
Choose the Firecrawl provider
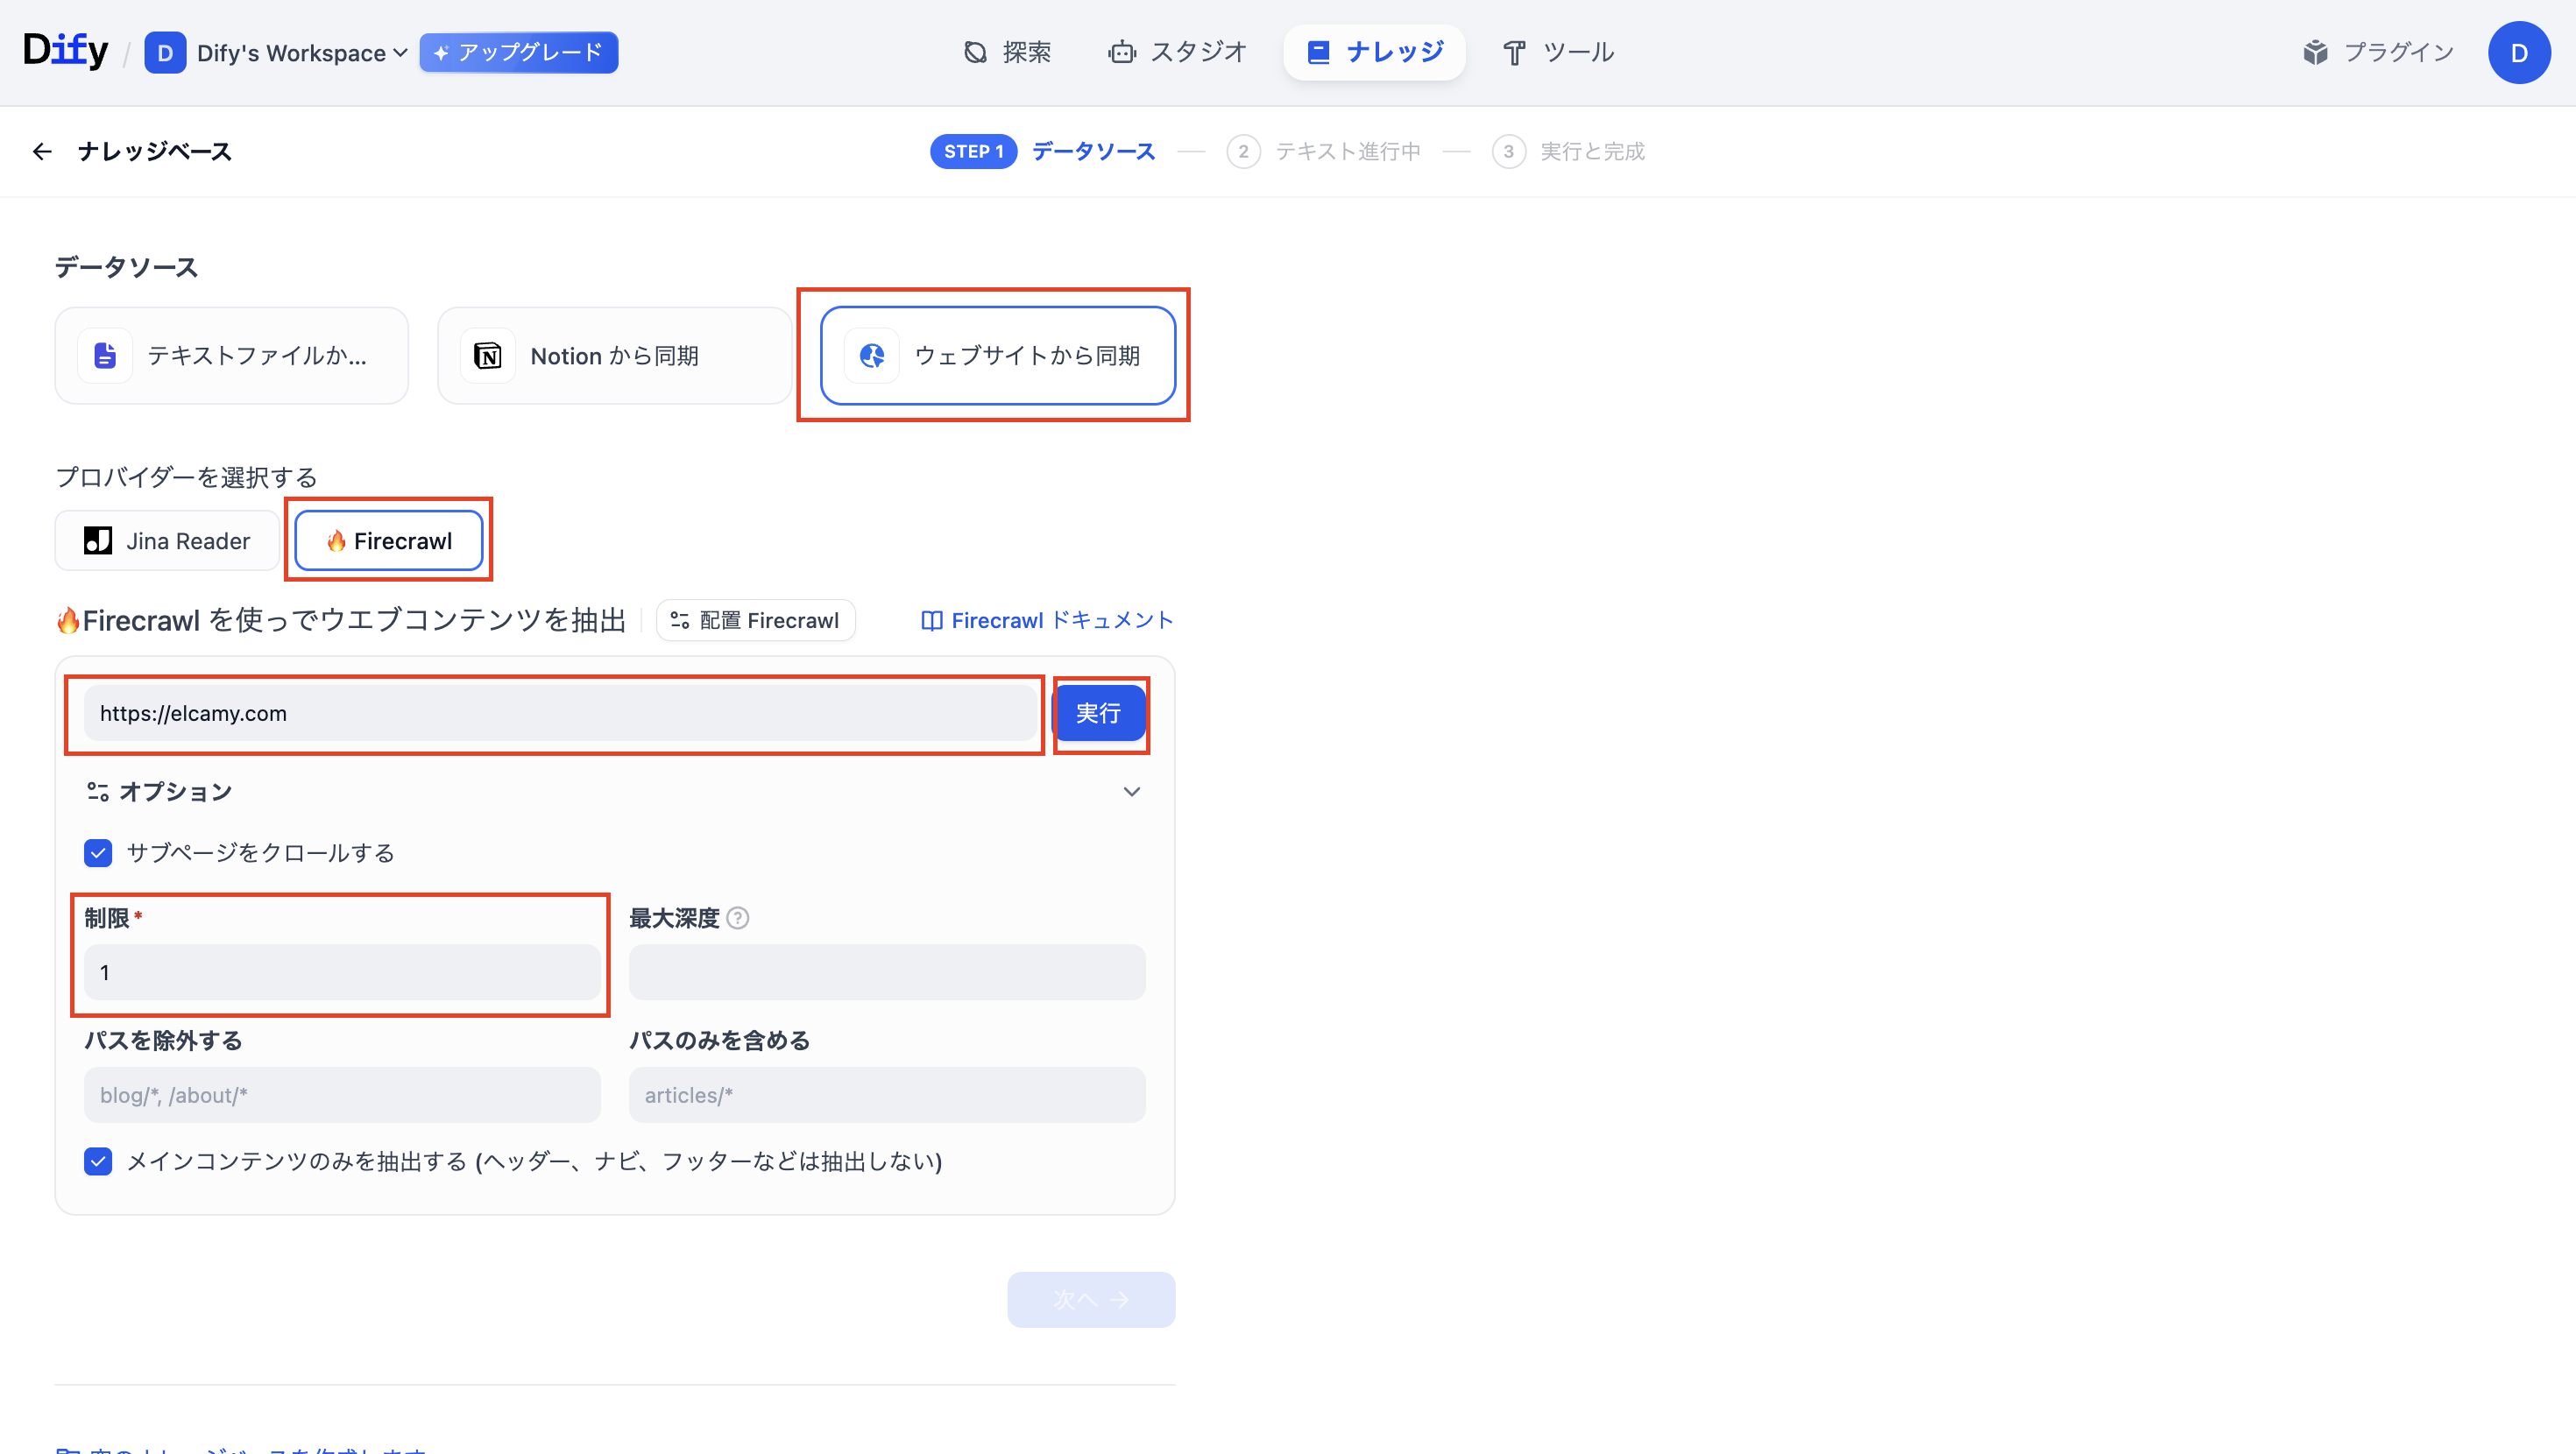(389, 541)
